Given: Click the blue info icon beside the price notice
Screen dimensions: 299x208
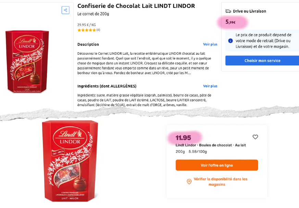Looking at the screenshot, I should click(x=231, y=41).
